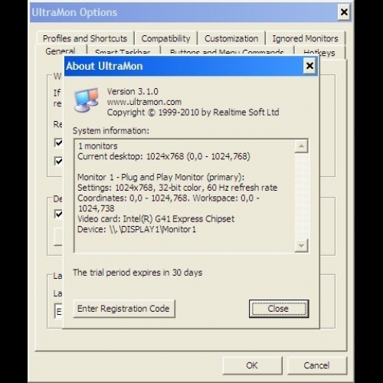The height and width of the screenshot is (383, 383).
Task: Open the Customization tab
Action: 231,38
